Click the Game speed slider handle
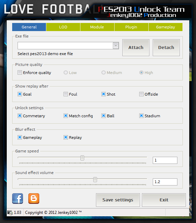196x223 pixels. click(82, 158)
